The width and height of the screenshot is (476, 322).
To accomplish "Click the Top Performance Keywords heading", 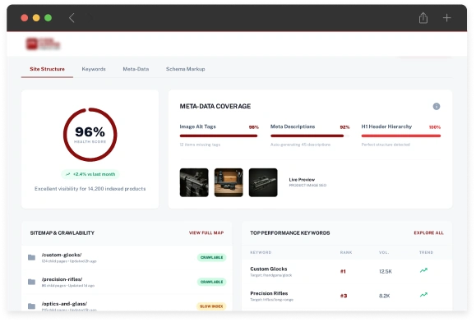I will tap(290, 232).
